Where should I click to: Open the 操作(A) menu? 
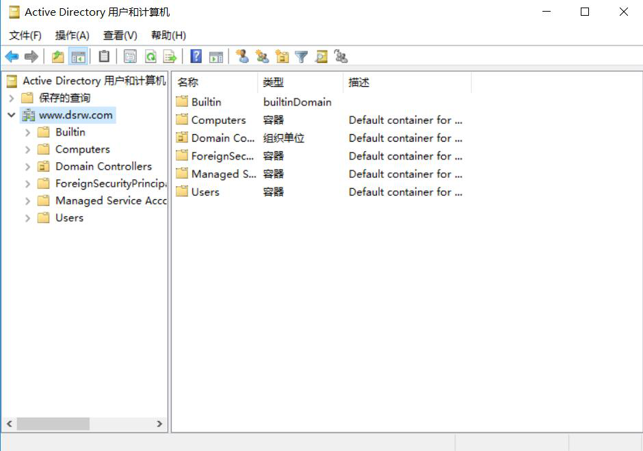coord(73,36)
